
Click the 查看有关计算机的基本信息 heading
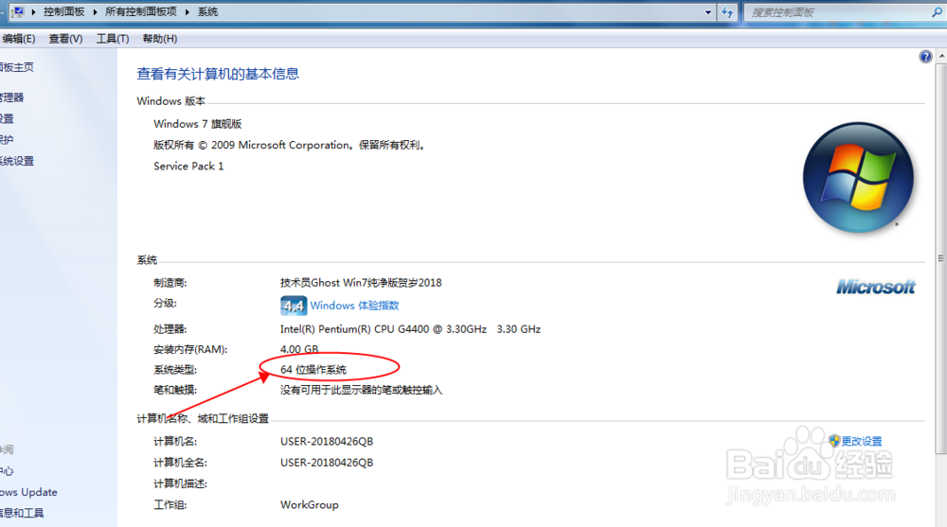click(x=218, y=74)
